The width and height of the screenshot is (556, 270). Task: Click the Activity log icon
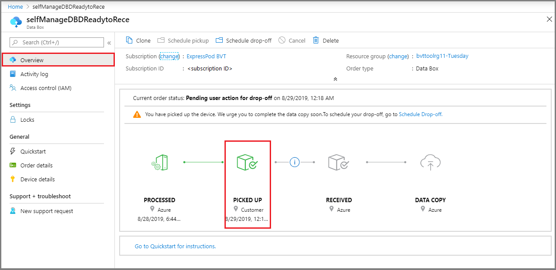pyautogui.click(x=13, y=74)
